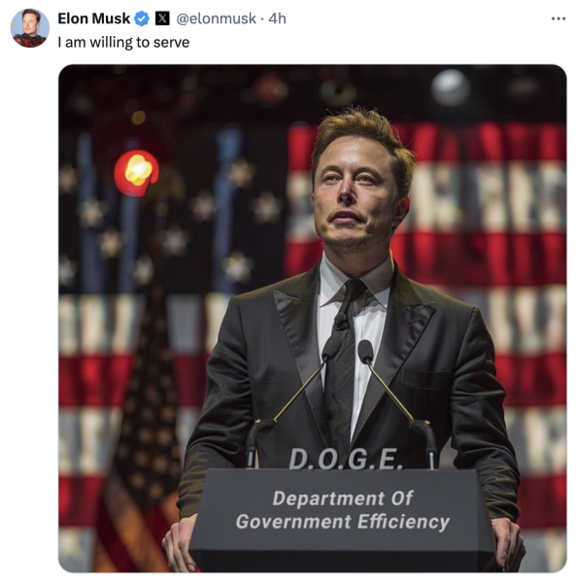Open the round profile avatar picture
Image resolution: width=576 pixels, height=583 pixels.
30,28
